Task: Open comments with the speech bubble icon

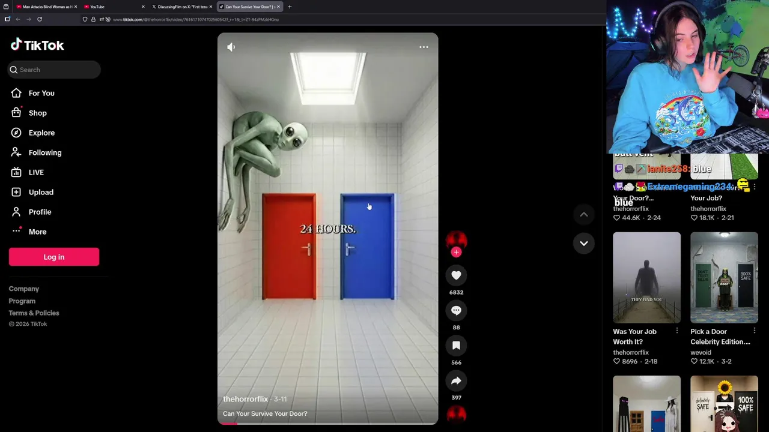Action: (x=456, y=310)
